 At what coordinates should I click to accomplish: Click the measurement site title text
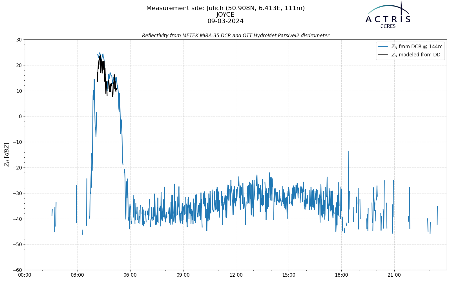[225, 8]
